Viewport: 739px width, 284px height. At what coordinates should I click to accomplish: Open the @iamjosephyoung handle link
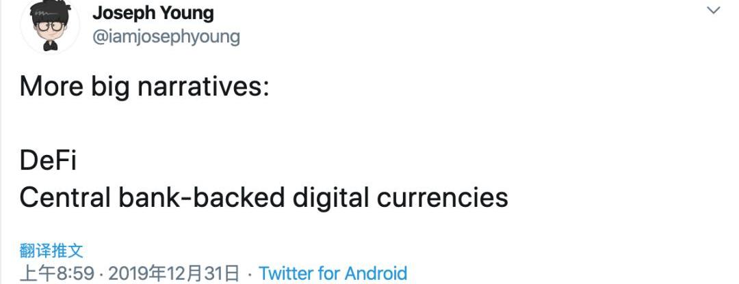pyautogui.click(x=166, y=35)
